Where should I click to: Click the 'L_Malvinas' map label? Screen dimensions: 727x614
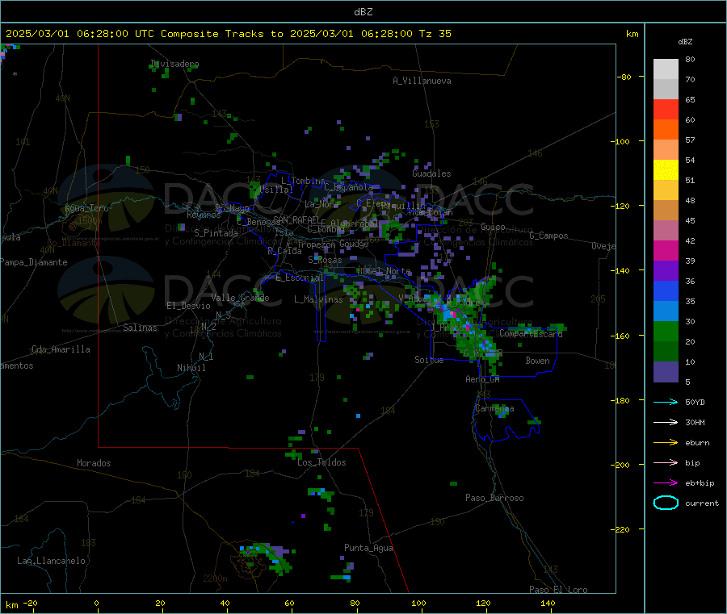(x=318, y=299)
